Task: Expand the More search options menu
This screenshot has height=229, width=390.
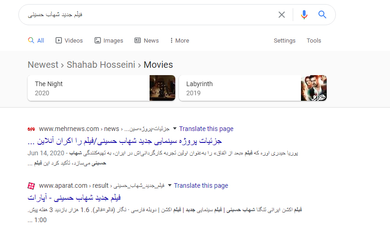Action: pyautogui.click(x=179, y=40)
